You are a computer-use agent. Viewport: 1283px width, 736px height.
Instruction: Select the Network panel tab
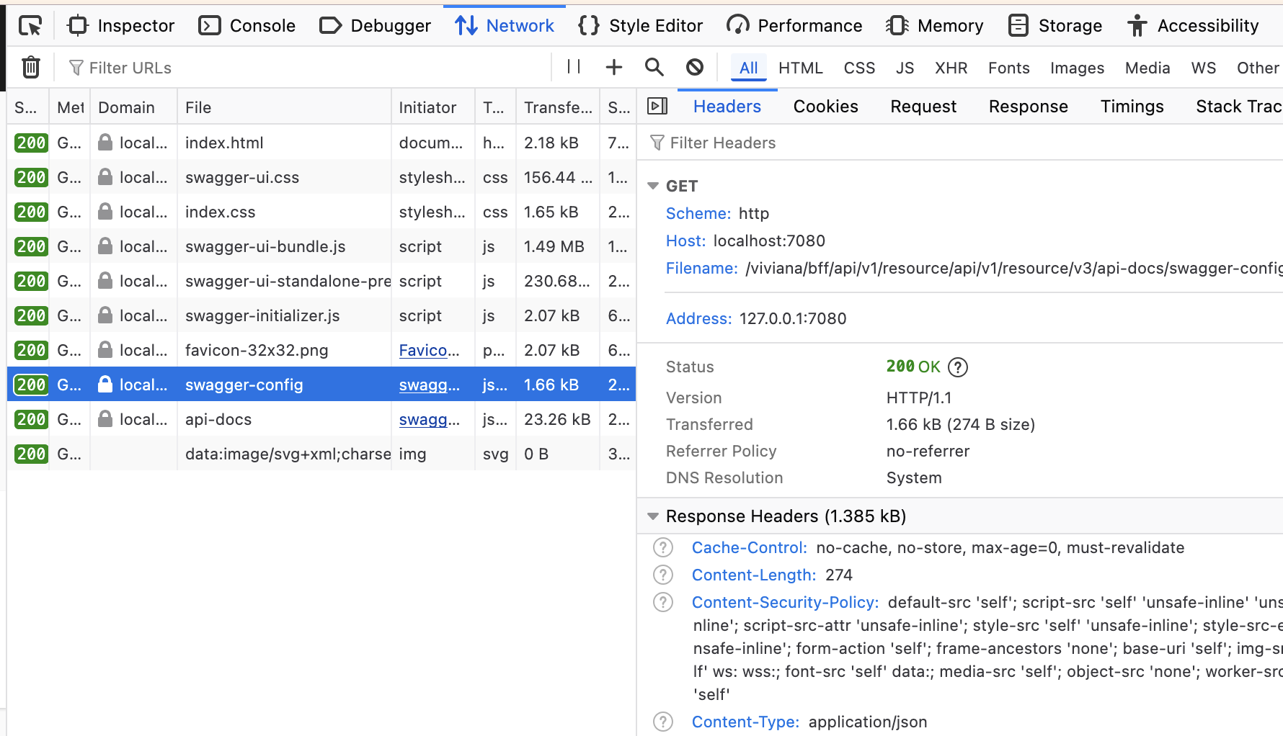point(505,26)
